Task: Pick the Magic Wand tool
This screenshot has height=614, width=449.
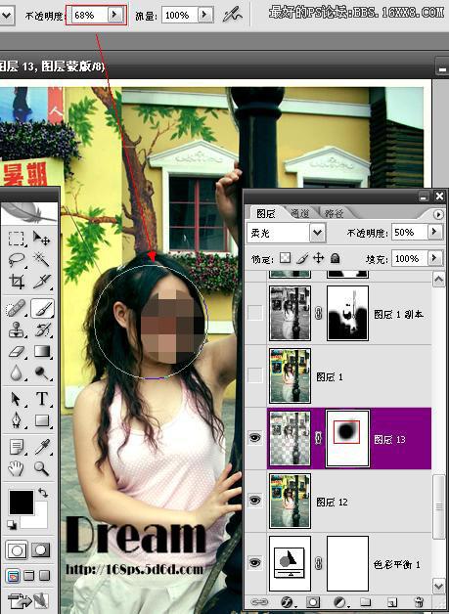Action: coord(42,259)
